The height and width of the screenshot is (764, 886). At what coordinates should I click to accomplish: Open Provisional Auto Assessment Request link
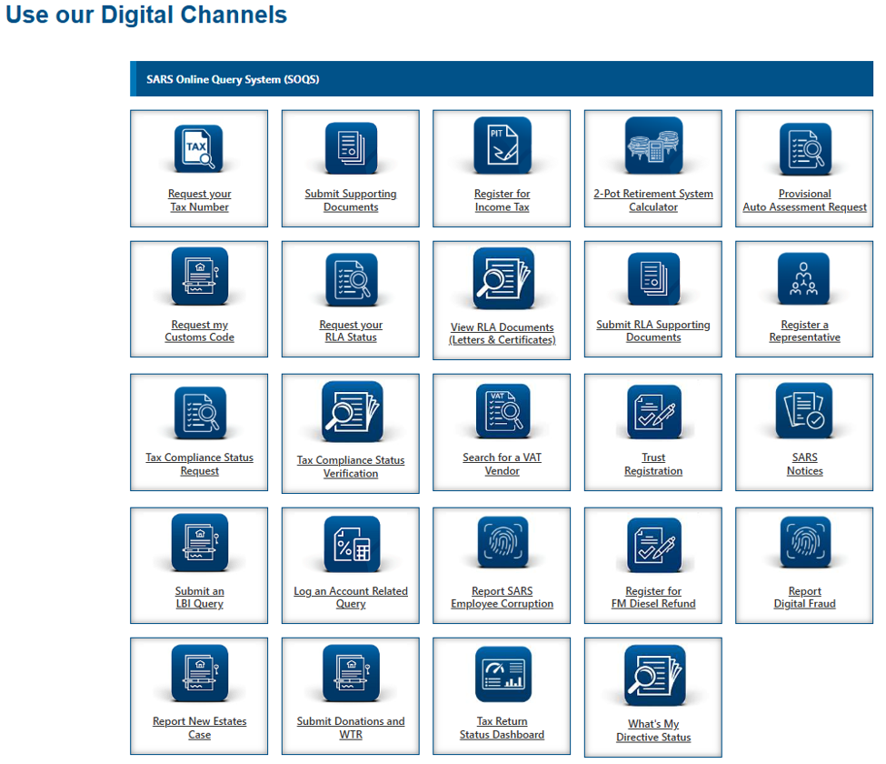point(804,200)
